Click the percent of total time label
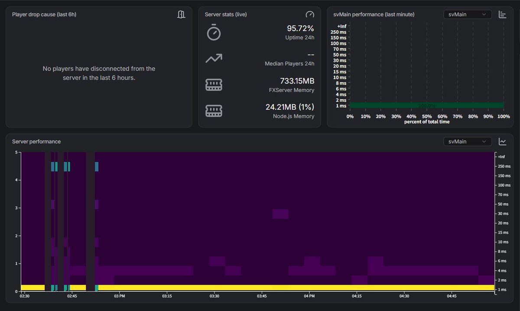The width and height of the screenshot is (520, 311). click(427, 122)
